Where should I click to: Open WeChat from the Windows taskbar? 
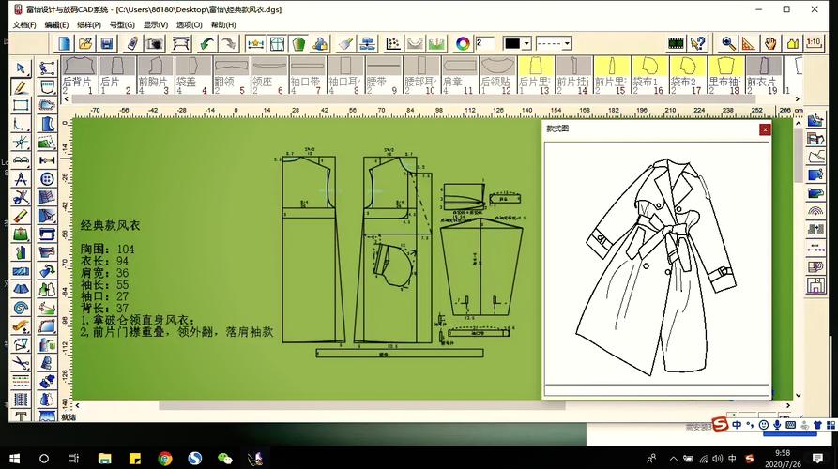click(x=224, y=458)
